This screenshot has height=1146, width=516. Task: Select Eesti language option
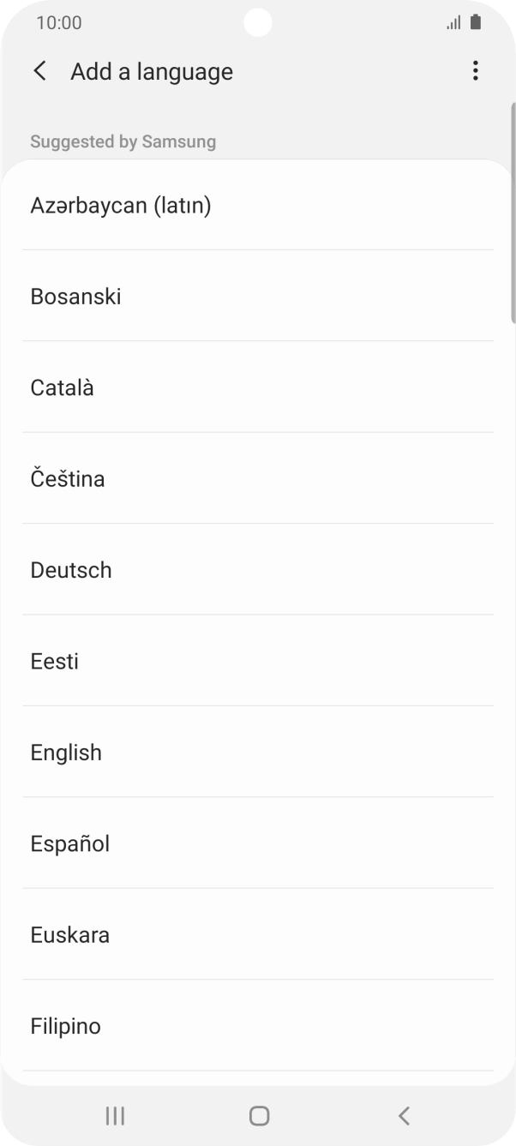(x=54, y=661)
